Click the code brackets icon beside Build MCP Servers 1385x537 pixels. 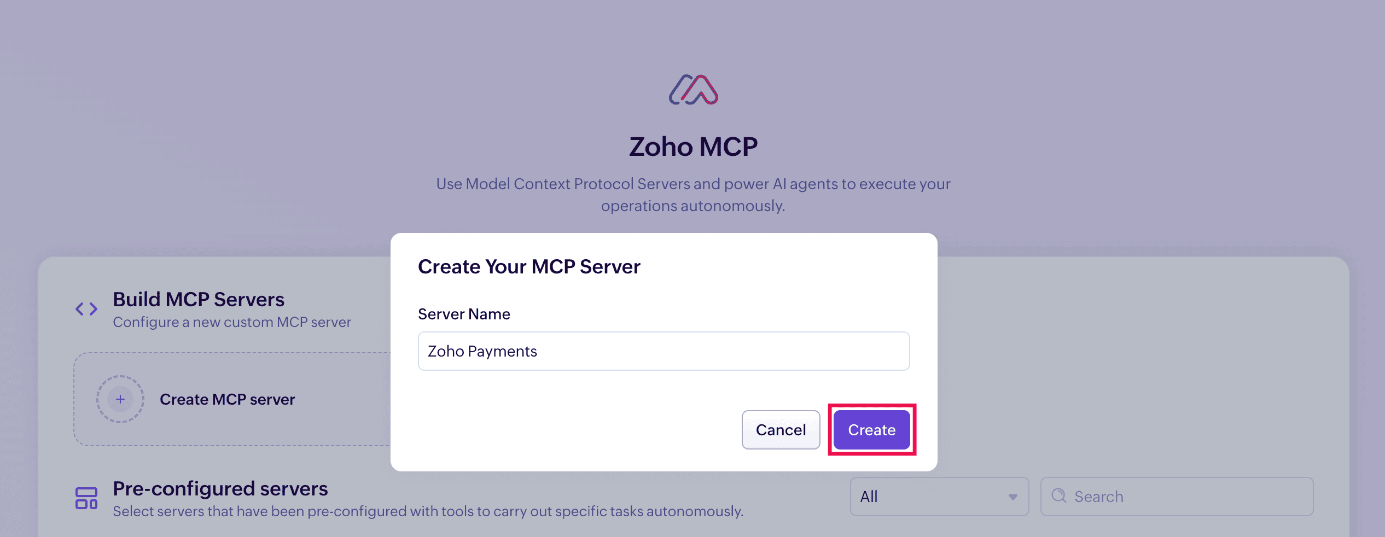pos(86,309)
